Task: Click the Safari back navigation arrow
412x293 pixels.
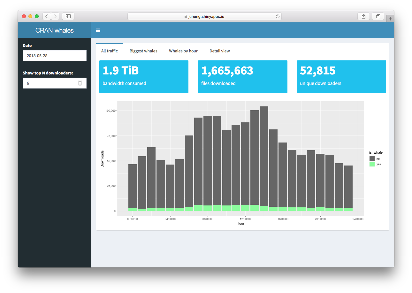Action: [x=47, y=16]
